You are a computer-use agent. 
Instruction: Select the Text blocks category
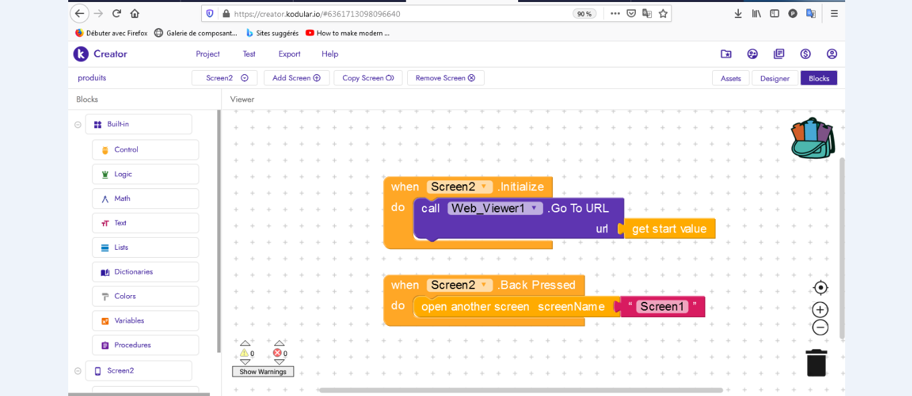(146, 223)
